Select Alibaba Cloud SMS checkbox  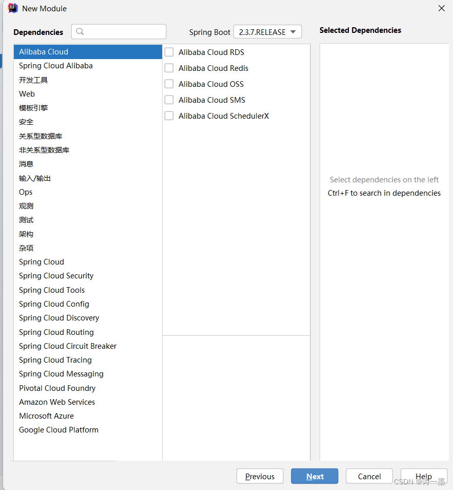tap(169, 100)
